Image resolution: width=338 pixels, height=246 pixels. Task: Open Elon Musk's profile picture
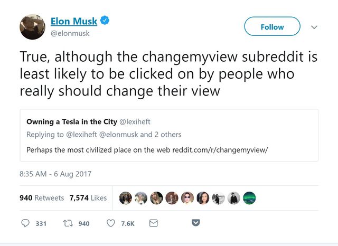(x=32, y=26)
